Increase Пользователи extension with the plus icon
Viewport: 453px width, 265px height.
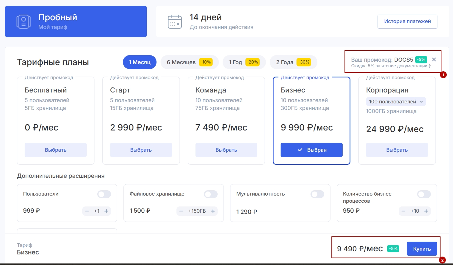[x=106, y=211]
